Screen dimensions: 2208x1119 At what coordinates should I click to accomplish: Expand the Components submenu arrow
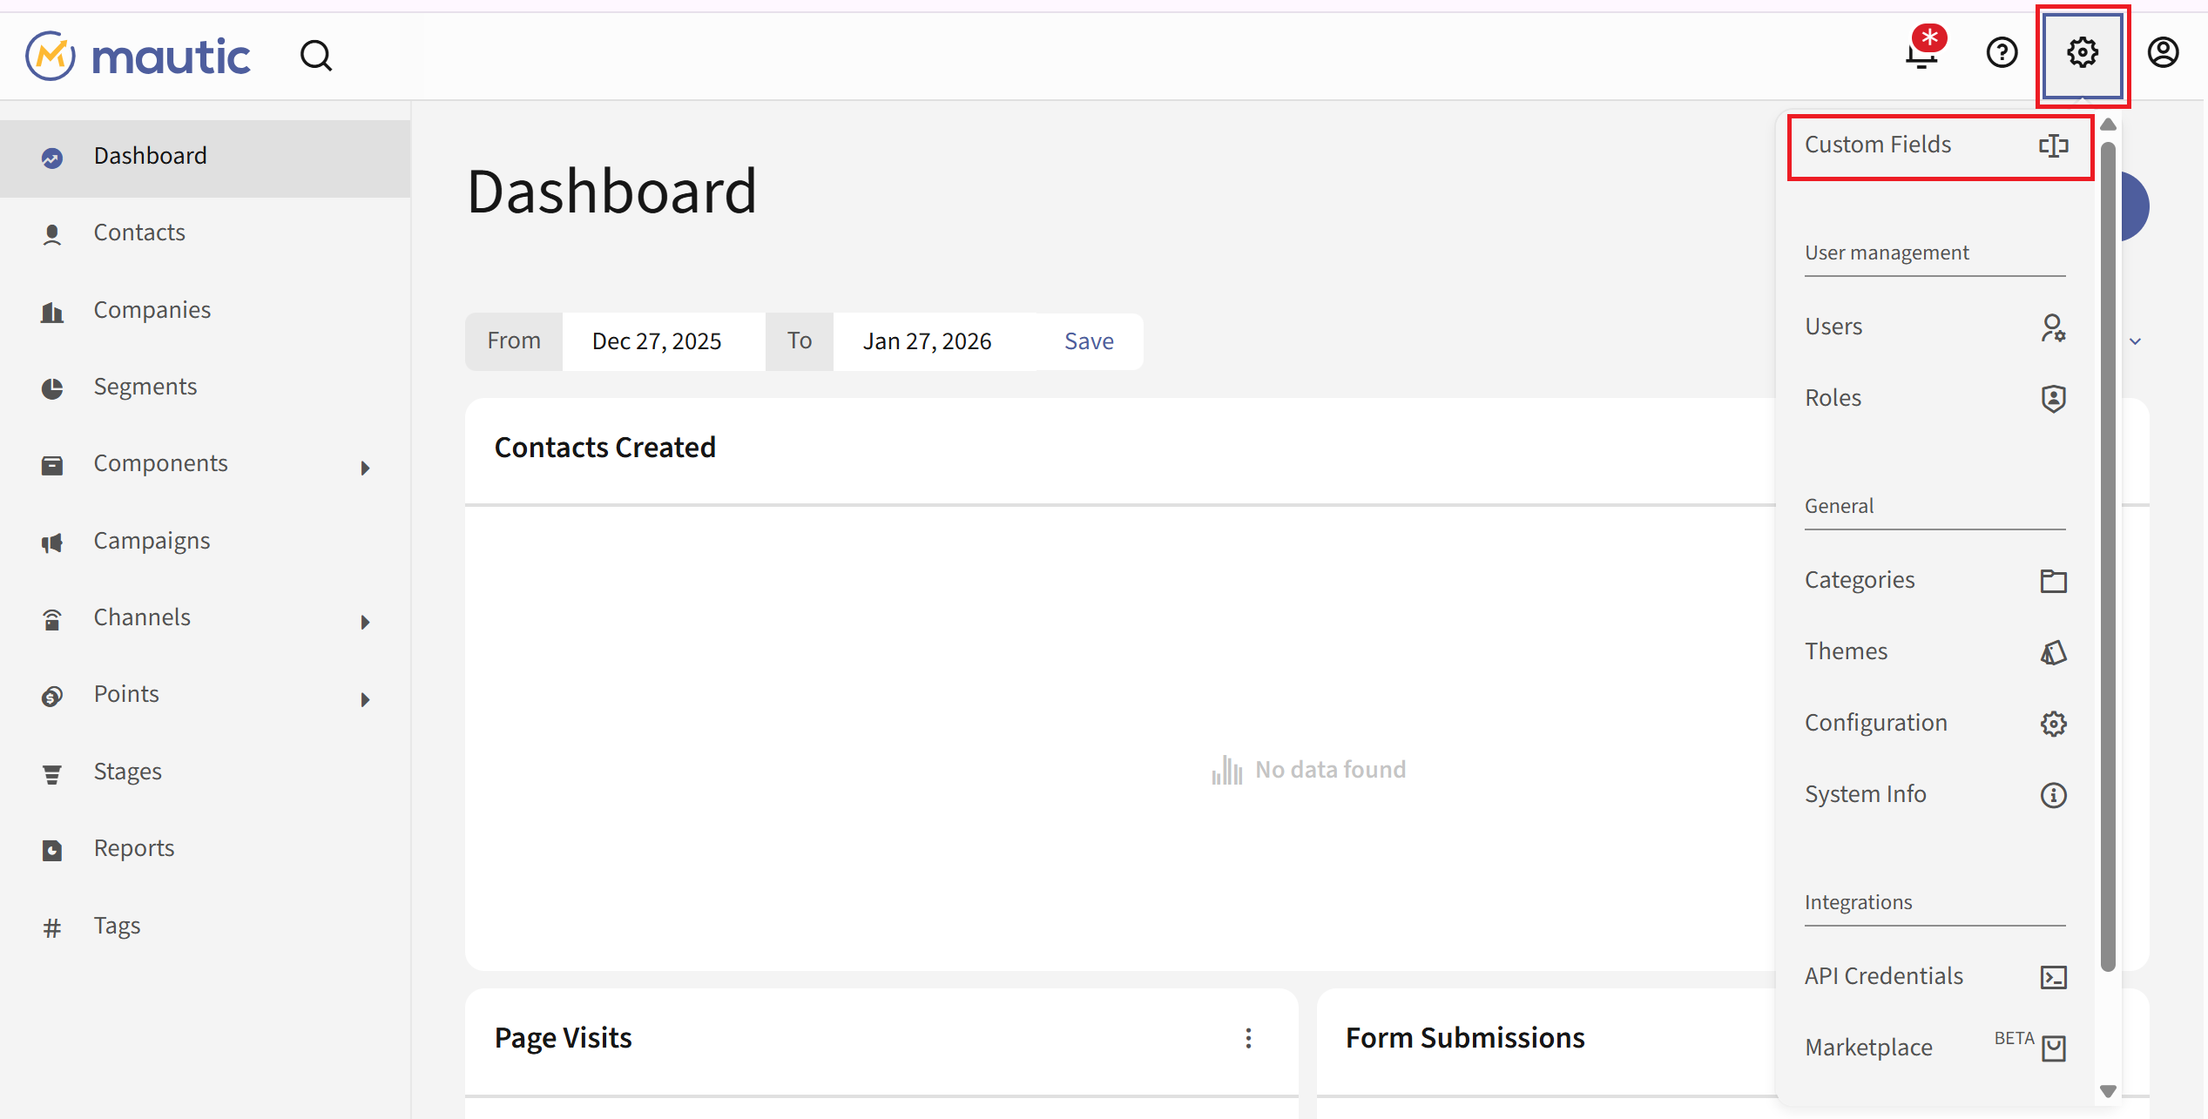point(365,468)
